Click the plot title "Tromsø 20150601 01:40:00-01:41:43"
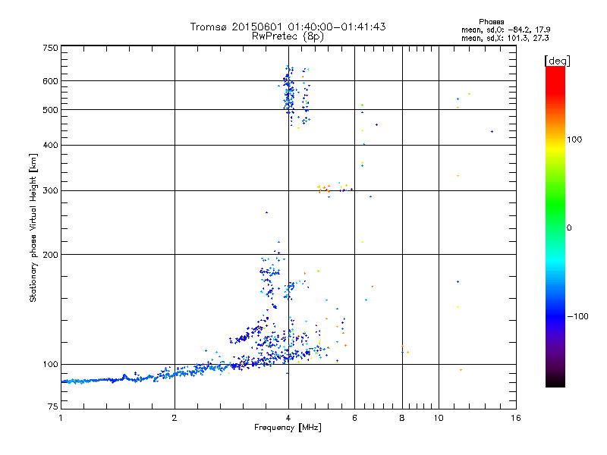The width and height of the screenshot is (607, 455). tap(288, 27)
